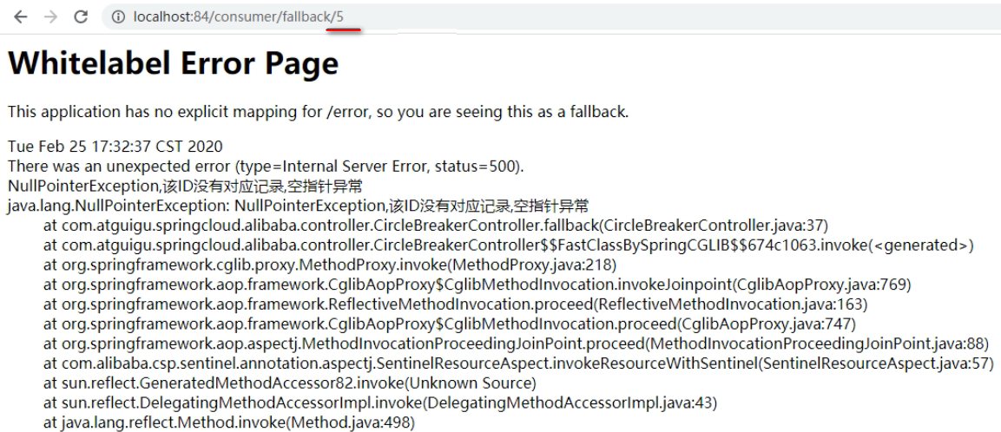Click the MethodInvocationProceedingJoinPoint.java:88 stack frame
Viewport: 1001px width, 432px height.
coord(516,344)
